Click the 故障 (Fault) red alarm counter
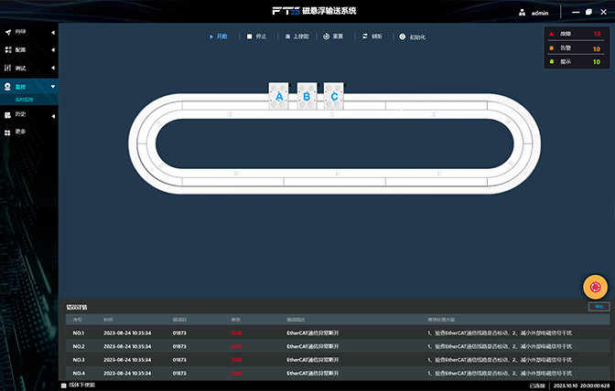Screen dimensions: 615x391 click(574, 34)
